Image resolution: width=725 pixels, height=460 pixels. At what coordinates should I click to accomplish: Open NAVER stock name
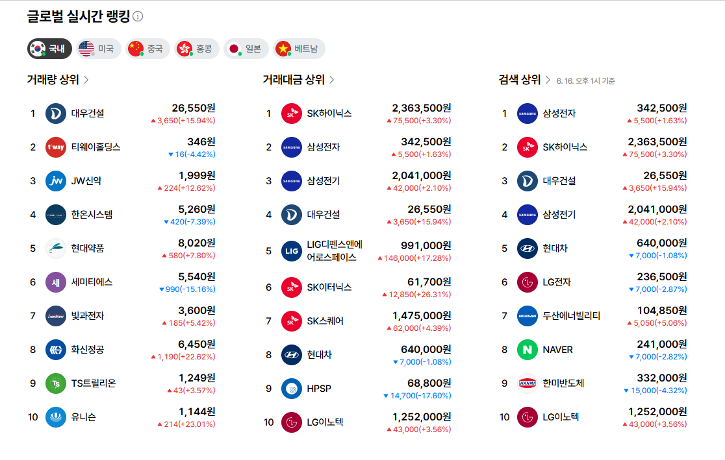coord(557,350)
